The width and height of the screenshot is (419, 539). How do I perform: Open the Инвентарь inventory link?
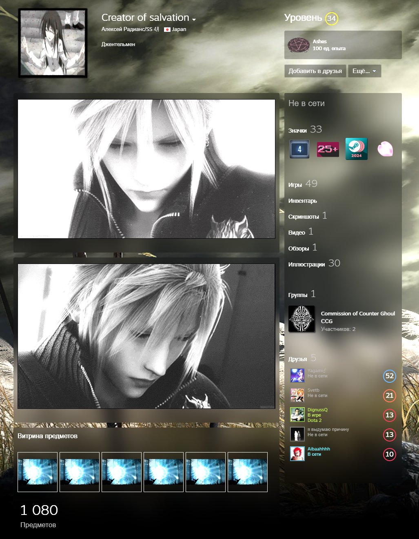click(x=302, y=201)
